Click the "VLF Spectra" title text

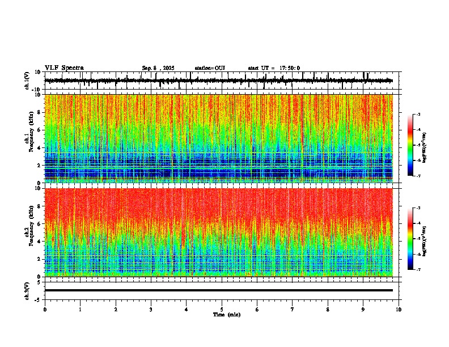[x=64, y=68]
